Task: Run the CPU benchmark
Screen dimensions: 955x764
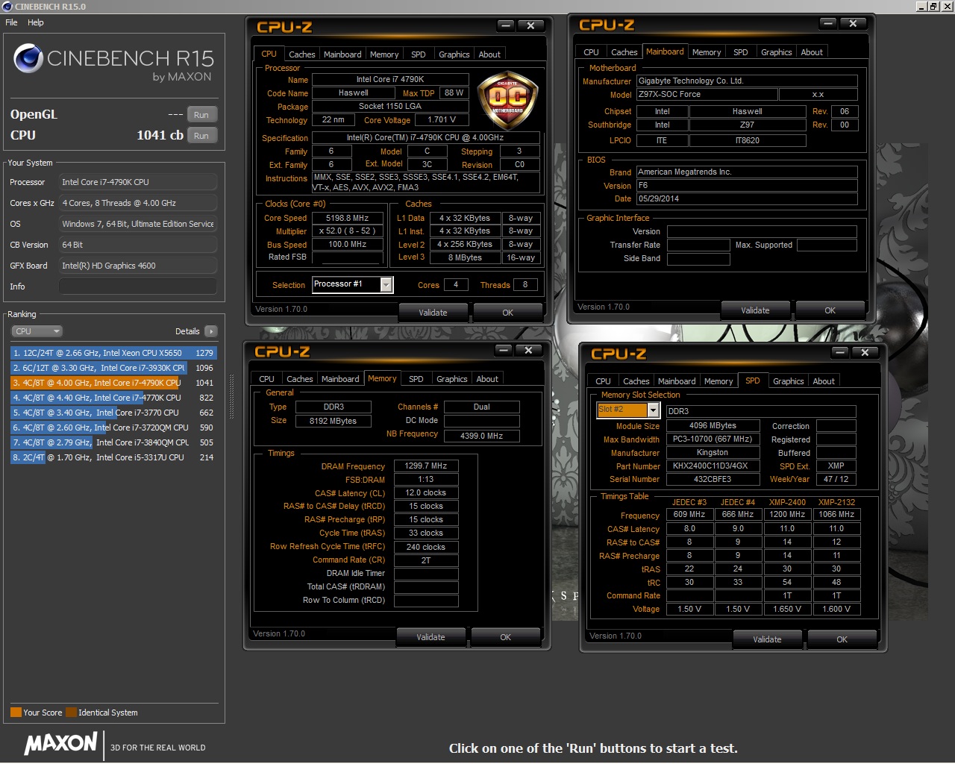Action: [201, 136]
